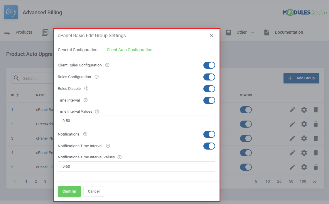Toggle the Notifications switch
The height and width of the screenshot is (204, 329).
tap(209, 134)
